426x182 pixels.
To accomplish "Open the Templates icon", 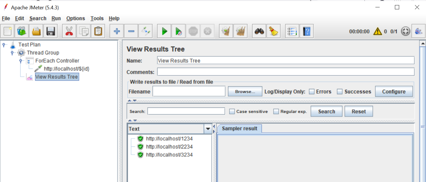I will pos(22,31).
